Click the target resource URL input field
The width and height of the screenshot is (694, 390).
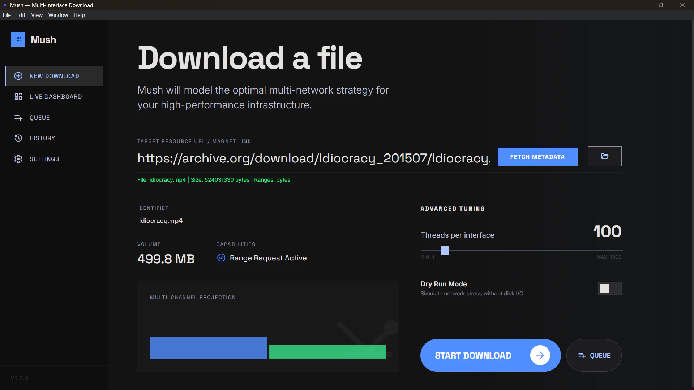(314, 158)
